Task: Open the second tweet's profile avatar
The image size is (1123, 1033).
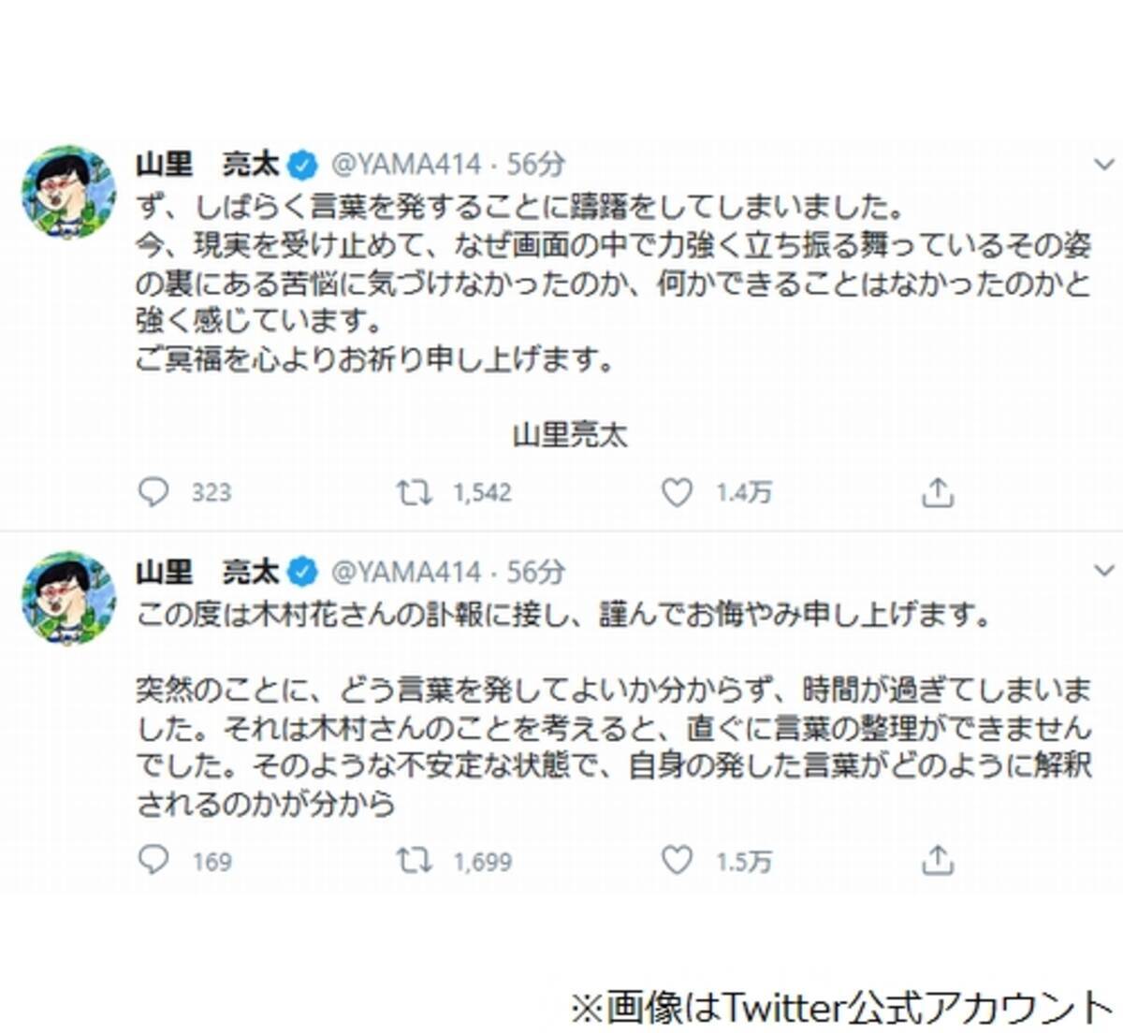Action: pyautogui.click(x=68, y=598)
